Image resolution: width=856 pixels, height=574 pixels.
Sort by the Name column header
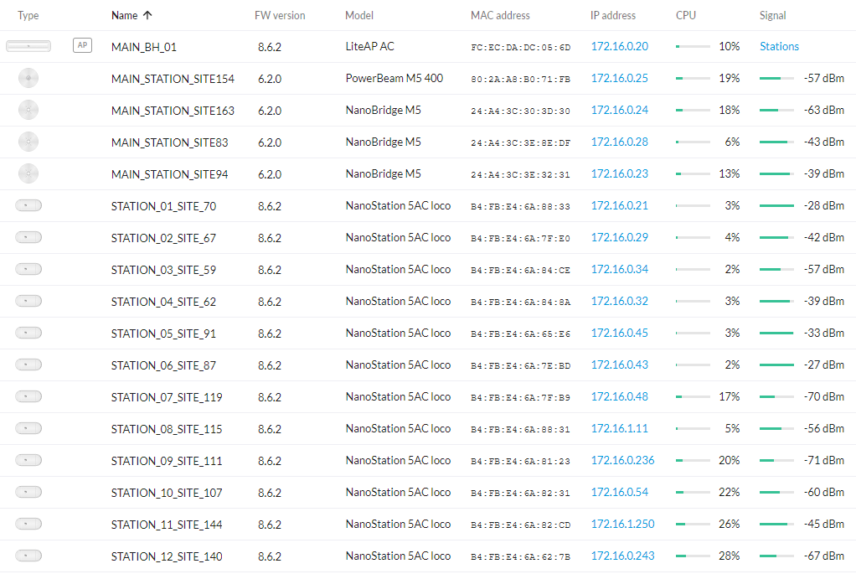125,15
